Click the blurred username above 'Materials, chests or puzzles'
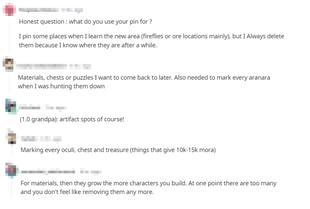 coord(42,66)
